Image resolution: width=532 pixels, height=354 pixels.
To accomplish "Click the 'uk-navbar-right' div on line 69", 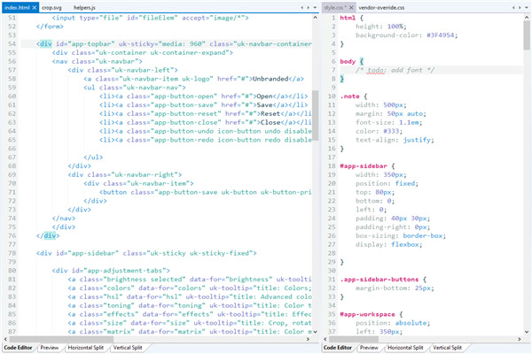I will [x=124, y=174].
